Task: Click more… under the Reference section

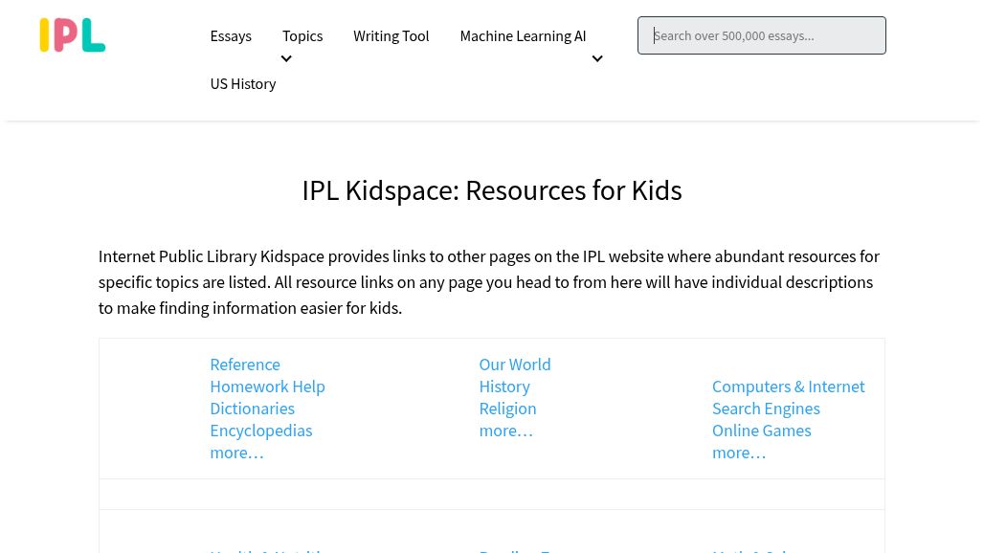Action: coord(236,453)
